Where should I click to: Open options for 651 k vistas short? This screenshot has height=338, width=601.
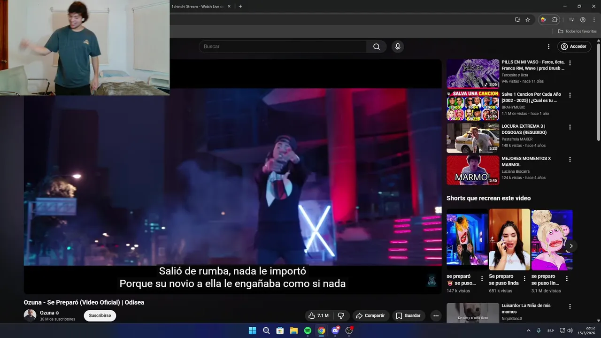point(524,278)
